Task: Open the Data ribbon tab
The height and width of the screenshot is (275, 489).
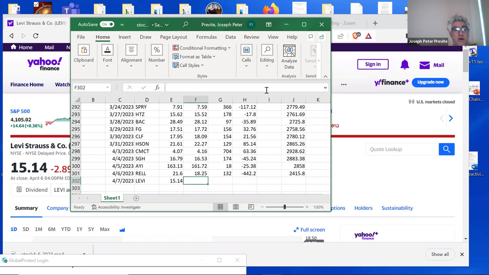Action: point(230,37)
